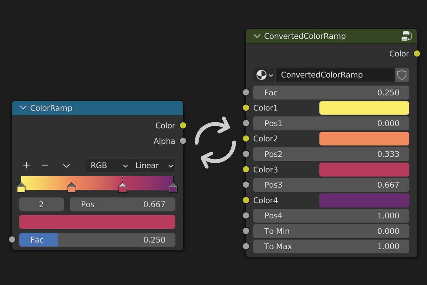Click the Color output socket of ConvertedColorRamp
Image resolution: width=427 pixels, height=285 pixels.
pyautogui.click(x=417, y=54)
